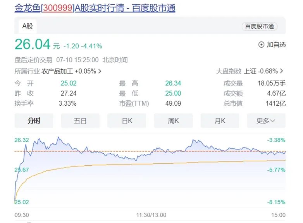The width and height of the screenshot is (303, 223).
Task: Switch to 月K chart tab
Action: point(220,121)
